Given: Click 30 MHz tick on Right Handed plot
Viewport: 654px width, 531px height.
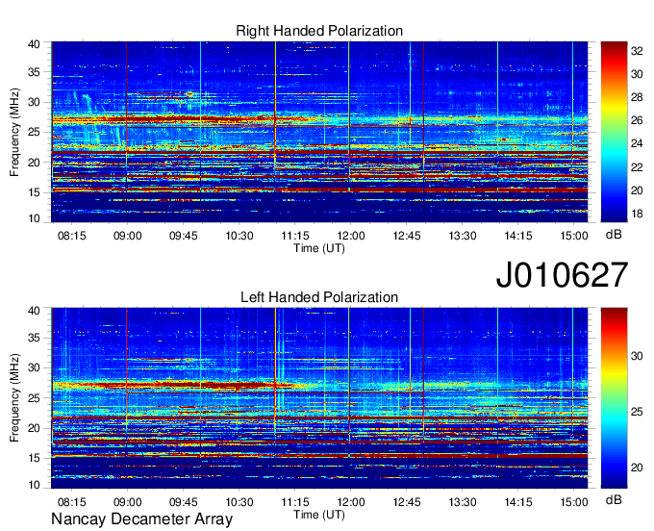Looking at the screenshot, I should [34, 102].
